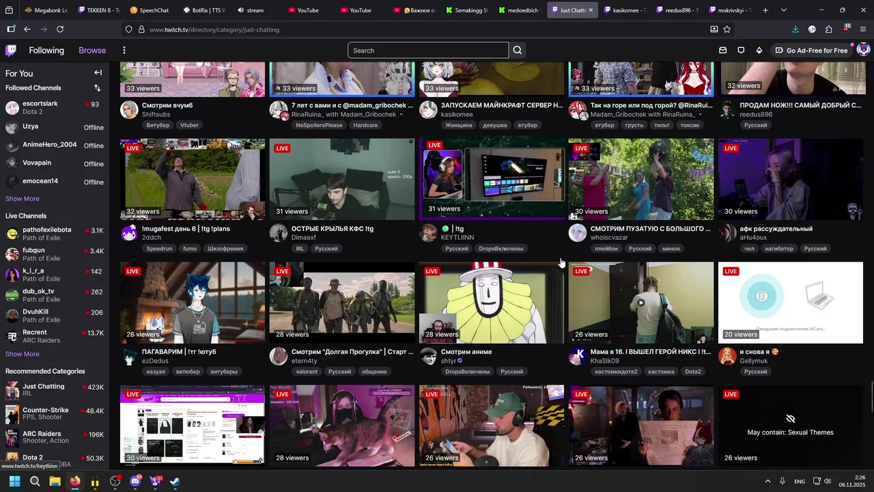Reload the page with the refresh icon

coord(60,29)
